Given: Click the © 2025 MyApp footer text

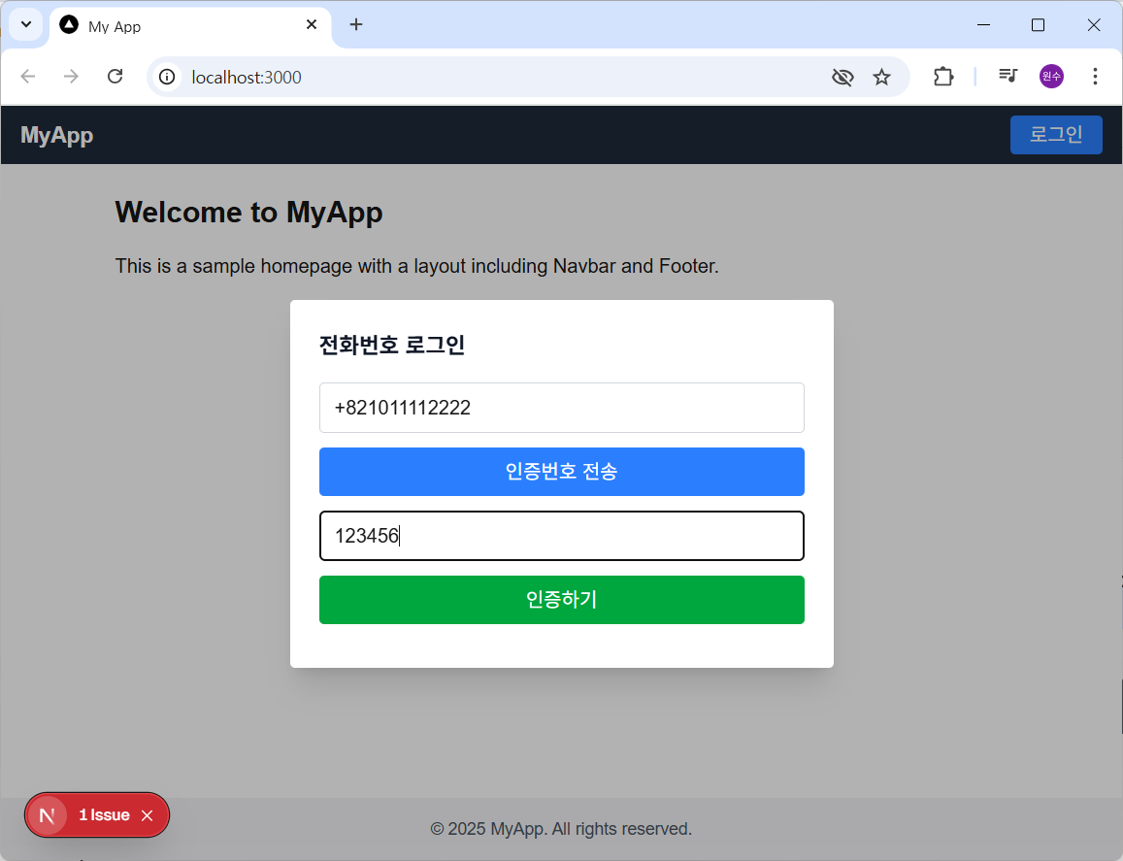Looking at the screenshot, I should (561, 829).
